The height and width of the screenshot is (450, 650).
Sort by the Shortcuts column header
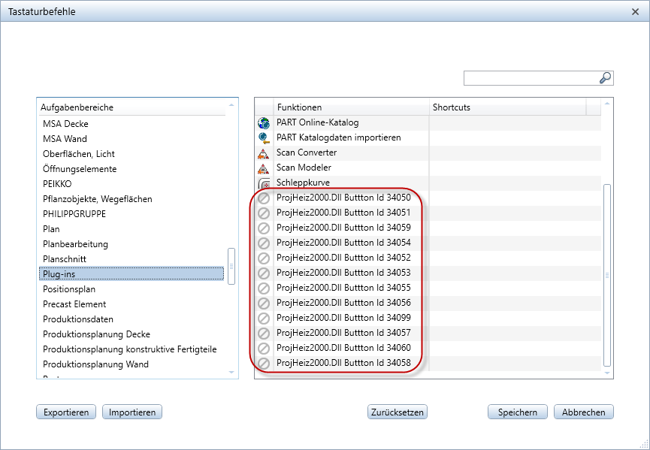(508, 107)
